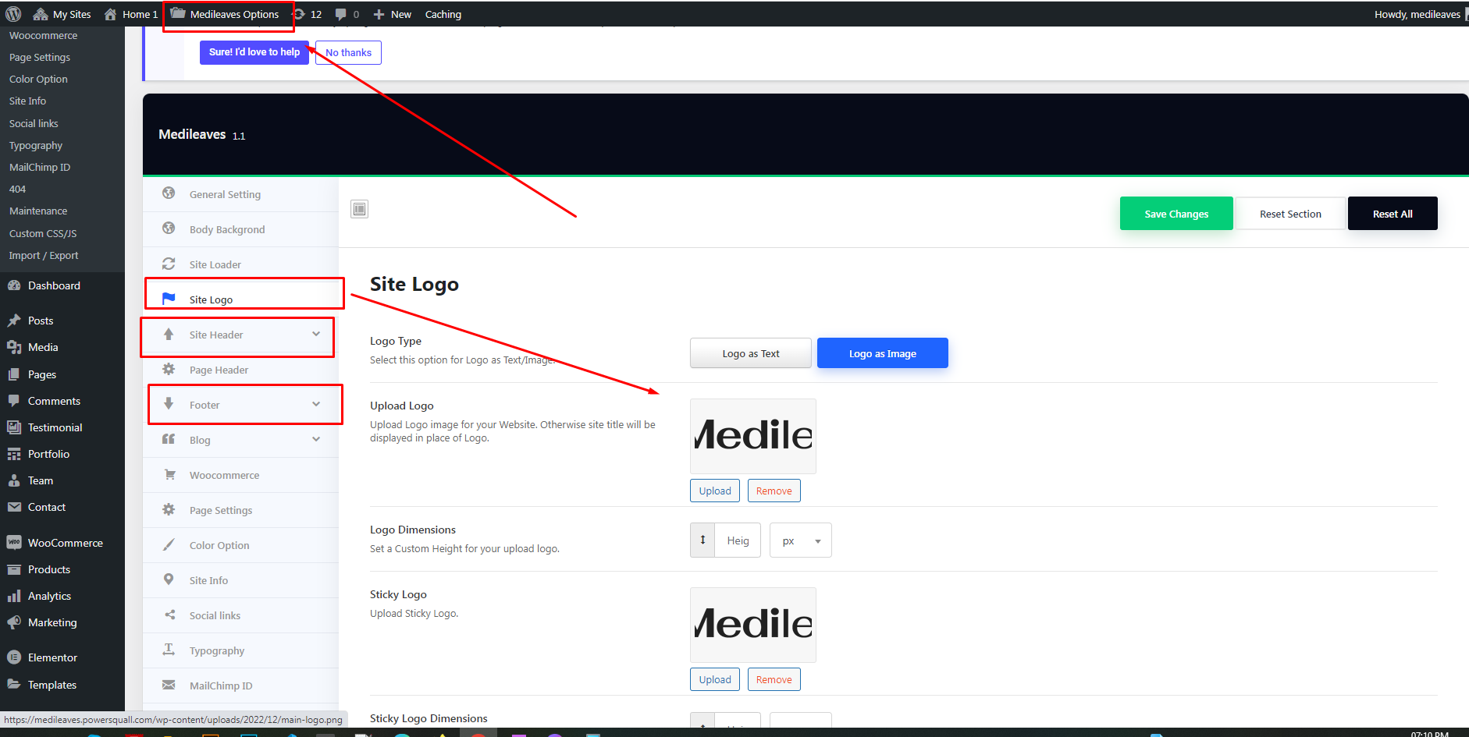Click the Color Option brush icon
Viewport: 1469px width, 737px height.
(169, 544)
